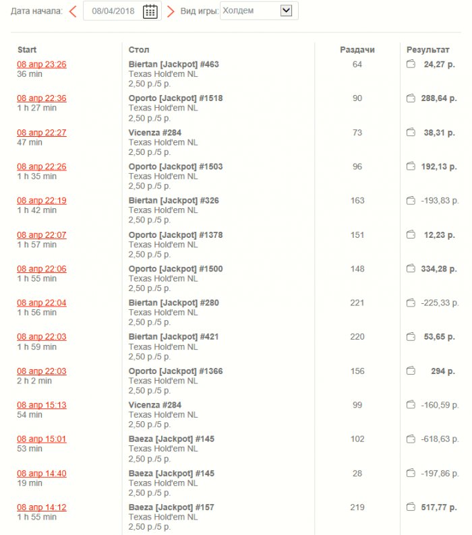Sort by the Результат column header
The height and width of the screenshot is (535, 472).
[x=427, y=50]
